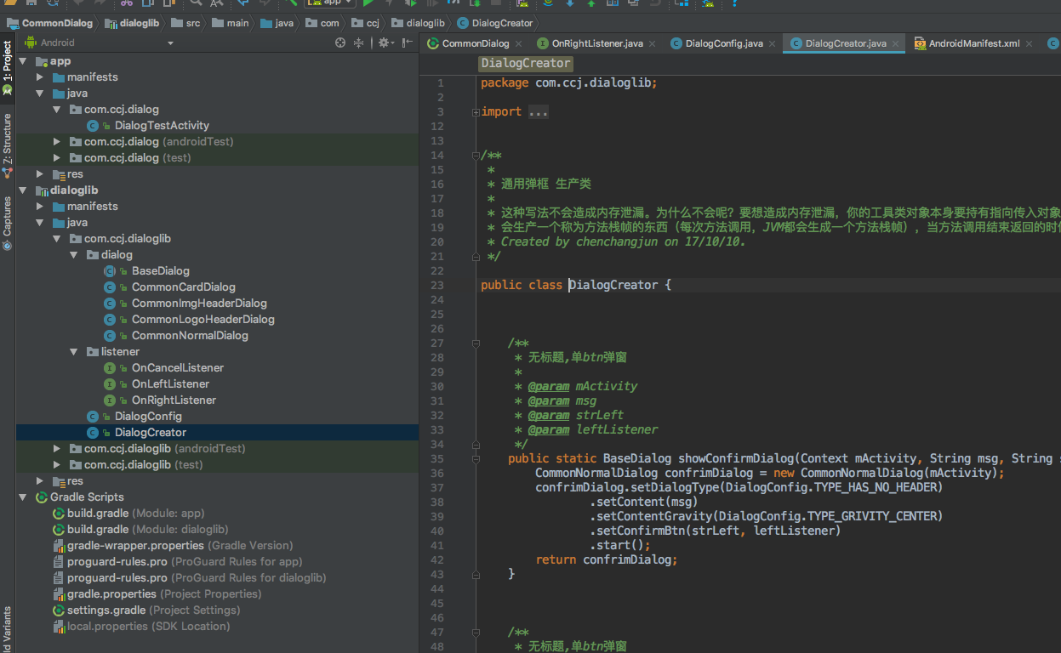1061x653 pixels.
Task: Open the Captures side tool window
Action: click(x=8, y=223)
